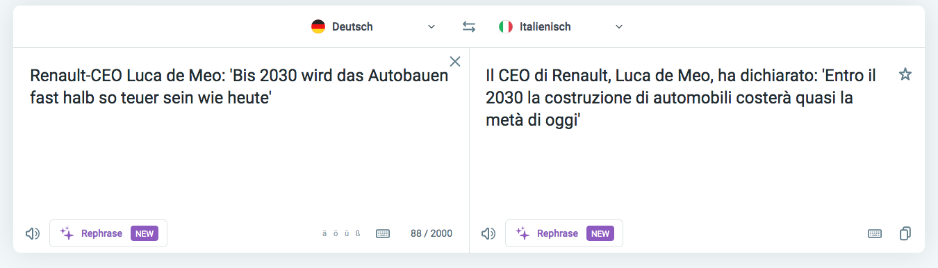
Task: Click the German flag icon
Action: [318, 27]
